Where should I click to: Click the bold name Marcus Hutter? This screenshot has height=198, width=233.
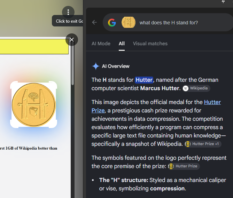(x=160, y=88)
